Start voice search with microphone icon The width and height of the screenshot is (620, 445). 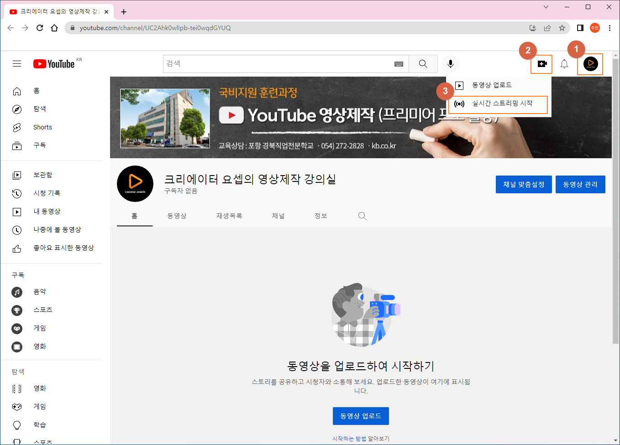tap(451, 64)
